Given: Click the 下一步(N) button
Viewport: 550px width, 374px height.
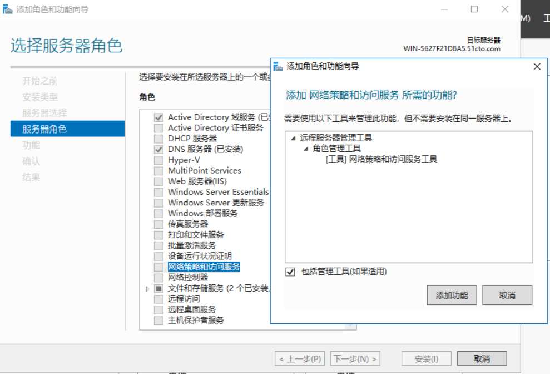Looking at the screenshot, I should [355, 359].
